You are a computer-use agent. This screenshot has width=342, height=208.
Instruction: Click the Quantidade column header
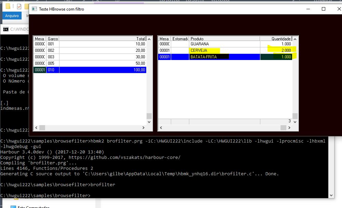(x=276, y=39)
